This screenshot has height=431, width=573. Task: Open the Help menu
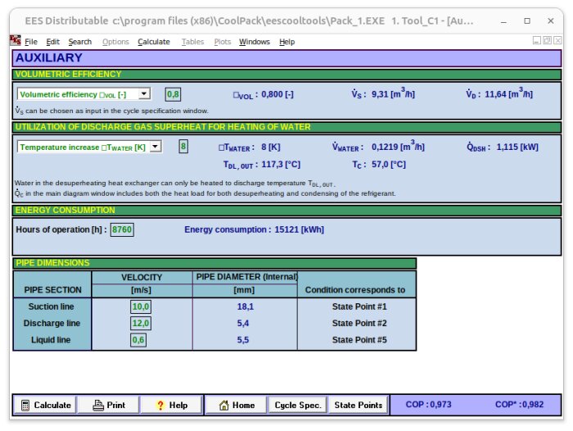point(286,42)
